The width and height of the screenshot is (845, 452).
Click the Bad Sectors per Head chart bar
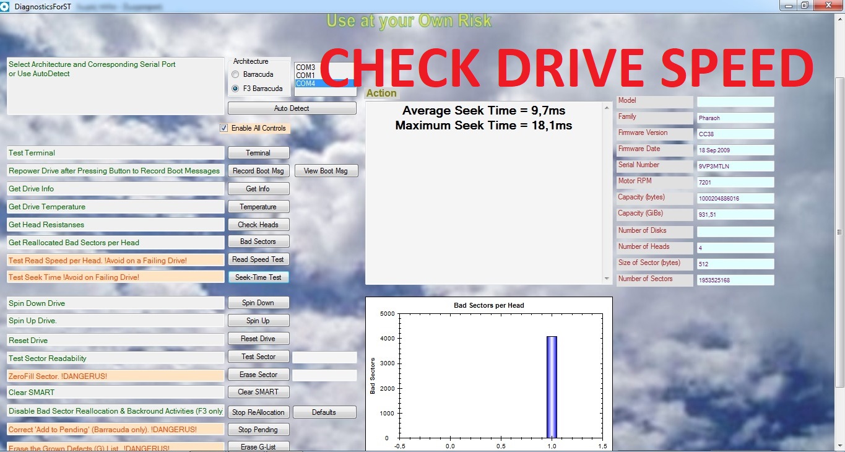tap(552, 387)
